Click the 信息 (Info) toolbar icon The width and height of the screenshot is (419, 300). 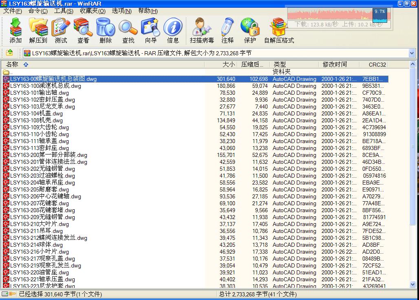[173, 27]
